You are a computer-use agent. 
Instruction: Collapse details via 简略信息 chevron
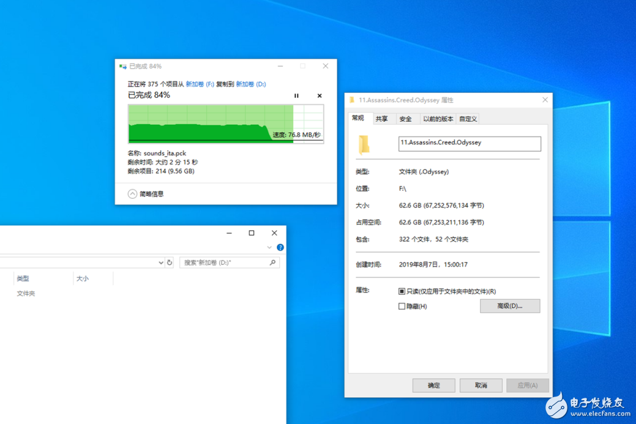(132, 194)
